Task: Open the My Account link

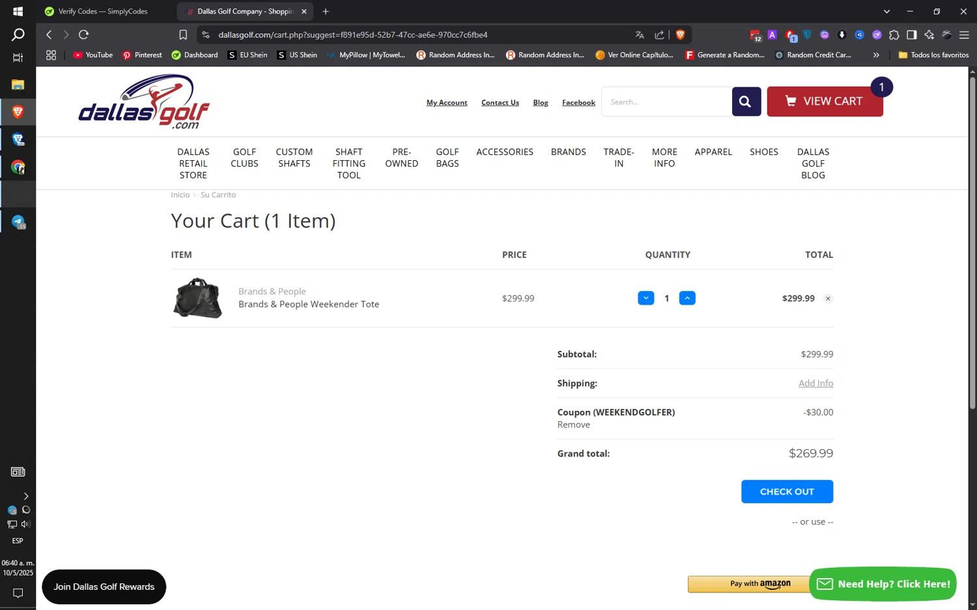Action: pyautogui.click(x=447, y=103)
